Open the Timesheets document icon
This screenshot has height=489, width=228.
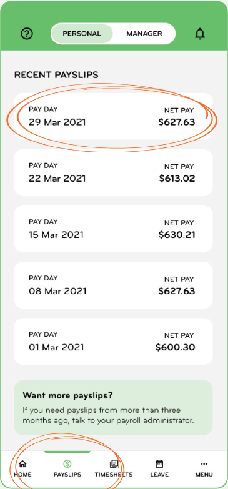[114, 464]
